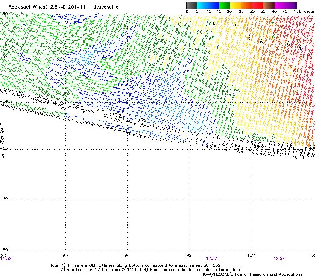Click the latitude label '-56'
316x277 pixels.
tap(4, 148)
